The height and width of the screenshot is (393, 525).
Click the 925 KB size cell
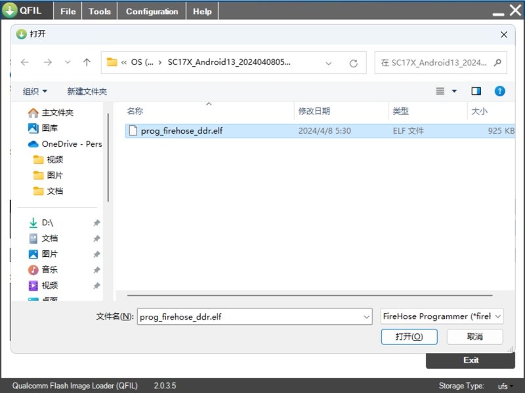[501, 130]
